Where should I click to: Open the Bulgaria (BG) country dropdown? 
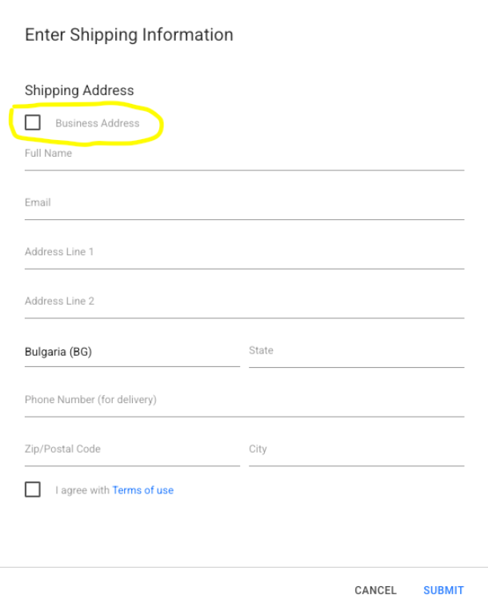(132, 351)
